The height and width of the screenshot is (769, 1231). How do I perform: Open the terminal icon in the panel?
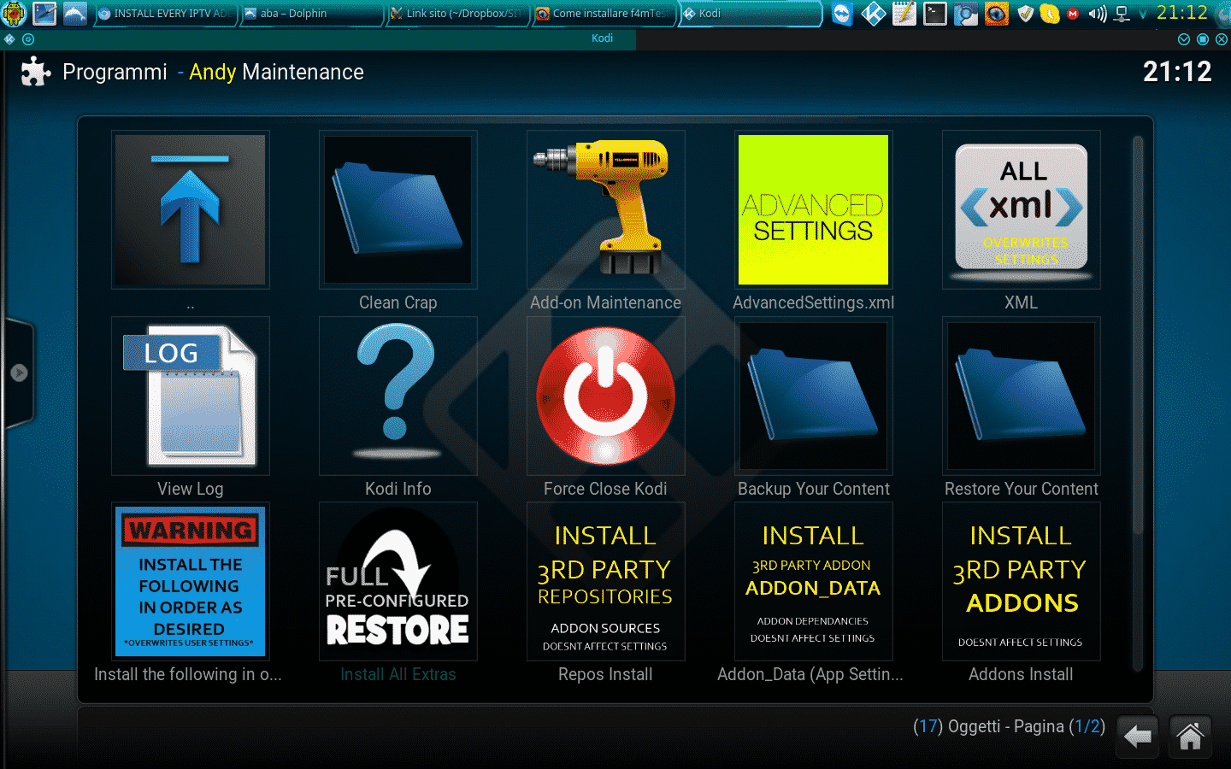(934, 14)
